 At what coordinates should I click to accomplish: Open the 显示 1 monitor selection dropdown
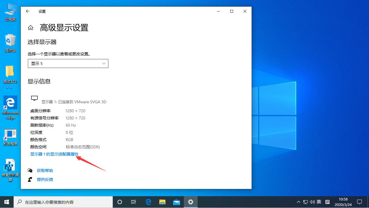[x=68, y=63]
